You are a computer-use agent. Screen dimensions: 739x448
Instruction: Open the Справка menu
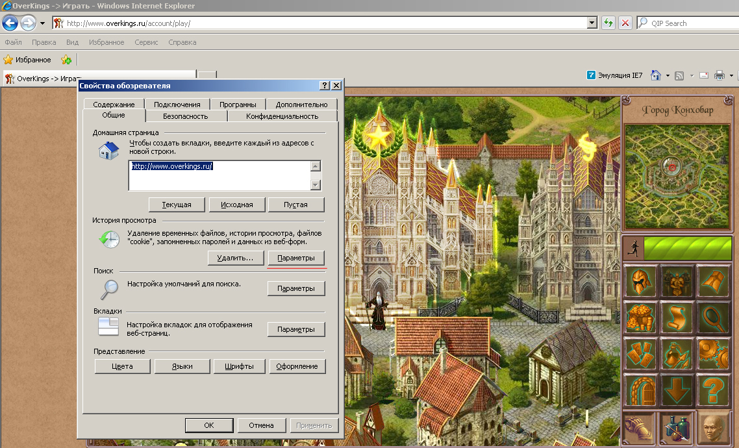click(x=182, y=42)
